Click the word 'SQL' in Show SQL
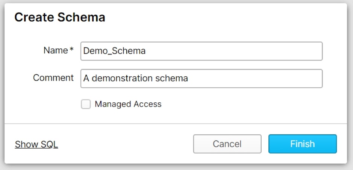The image size is (353, 170). click(49, 144)
